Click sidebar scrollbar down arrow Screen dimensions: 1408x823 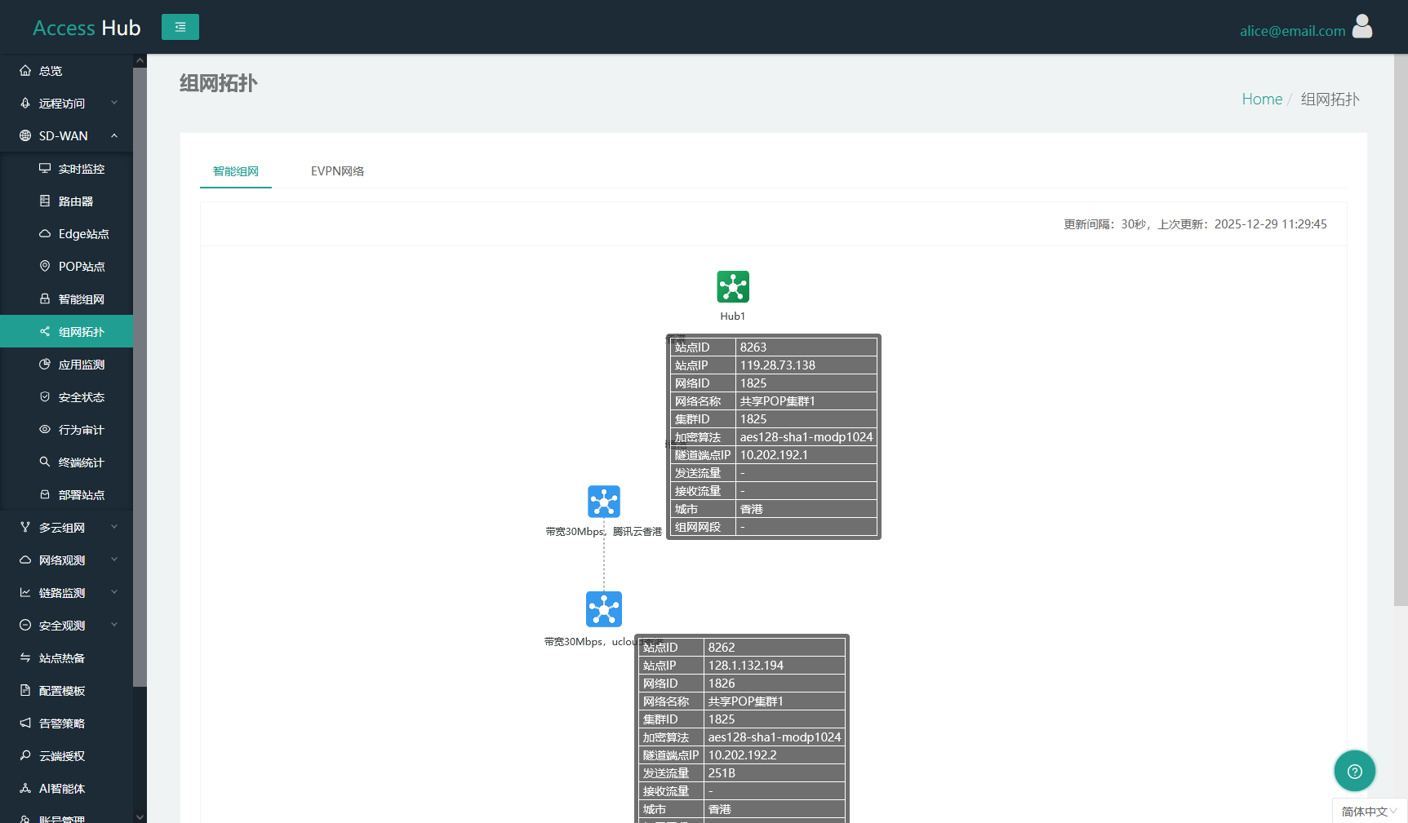(140, 816)
